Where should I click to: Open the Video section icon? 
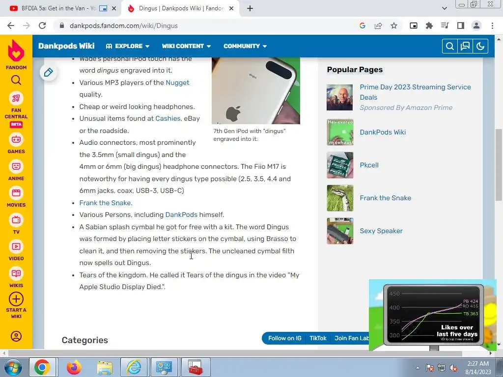tap(16, 246)
